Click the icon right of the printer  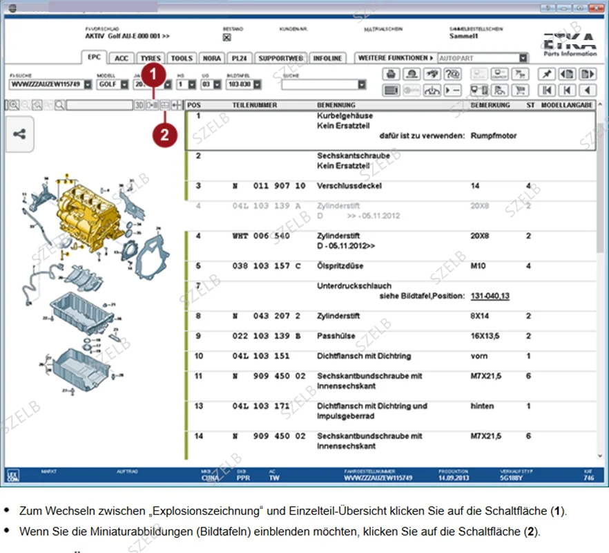[x=412, y=74]
